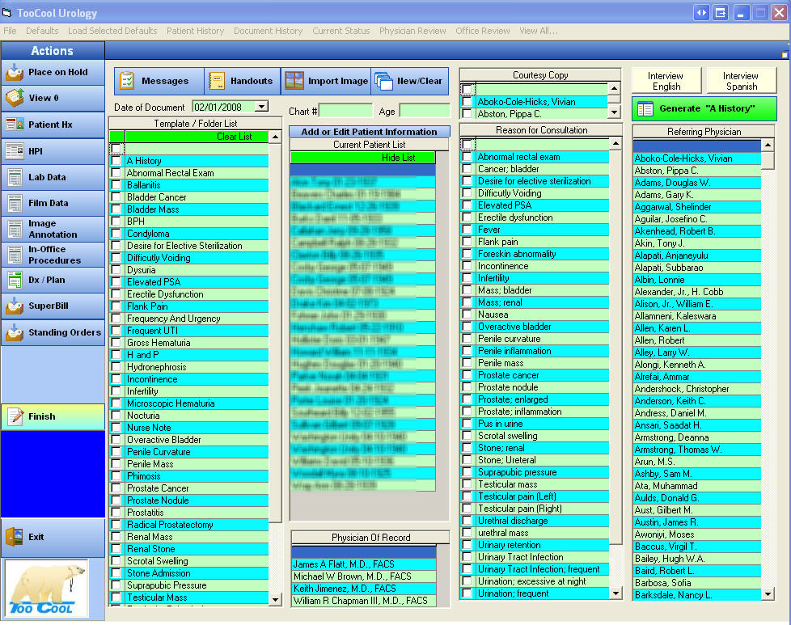Tick the Elevated PSA template checkbox

pos(116,282)
